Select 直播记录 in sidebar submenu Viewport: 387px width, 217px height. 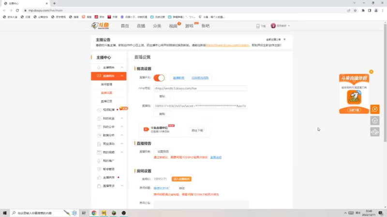point(106,101)
